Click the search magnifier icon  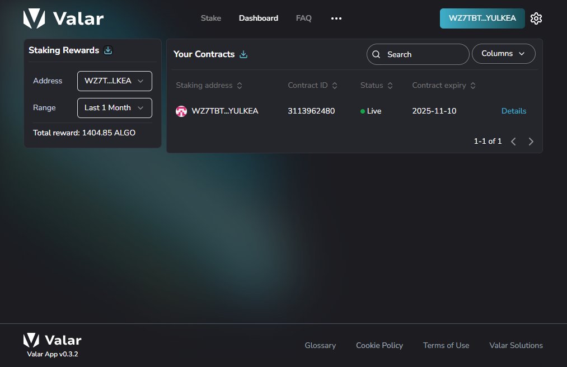point(376,54)
